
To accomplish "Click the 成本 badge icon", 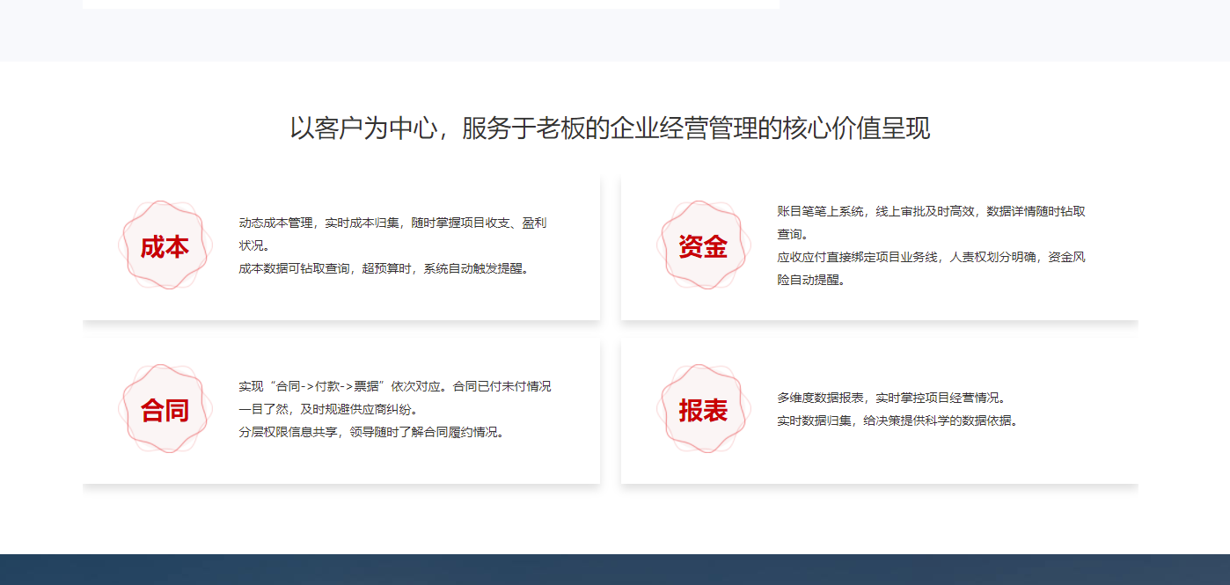I will pos(165,245).
